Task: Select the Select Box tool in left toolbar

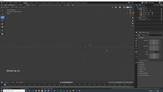Action: coord(3,11)
